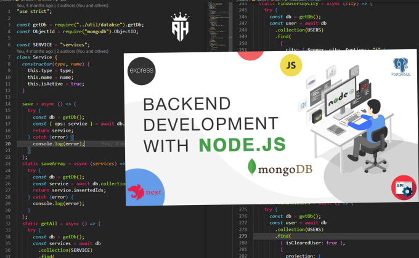Click the 'this.name = name;' line

(x=51, y=77)
